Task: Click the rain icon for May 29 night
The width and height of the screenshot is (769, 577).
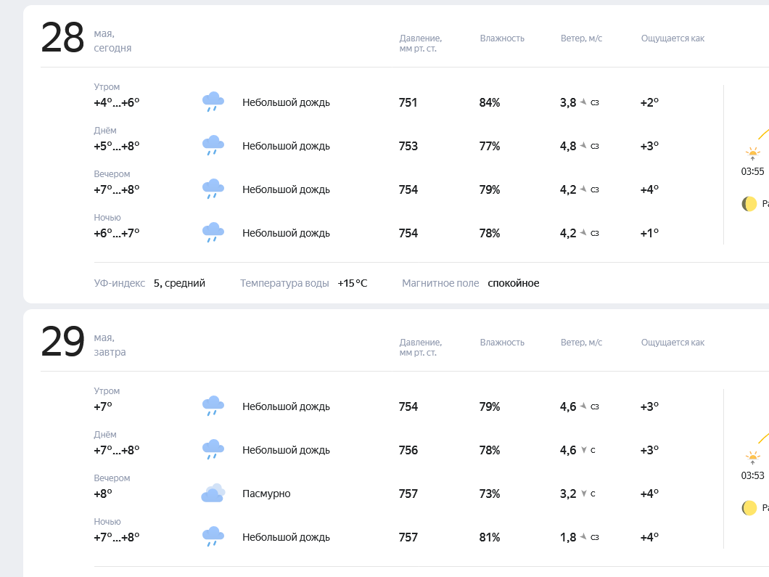Action: click(213, 537)
